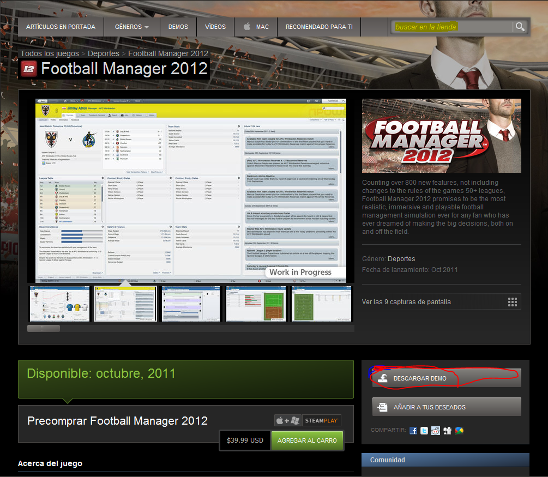Image resolution: width=548 pixels, height=477 pixels.
Task: Open the Mac games section
Action: 256,27
